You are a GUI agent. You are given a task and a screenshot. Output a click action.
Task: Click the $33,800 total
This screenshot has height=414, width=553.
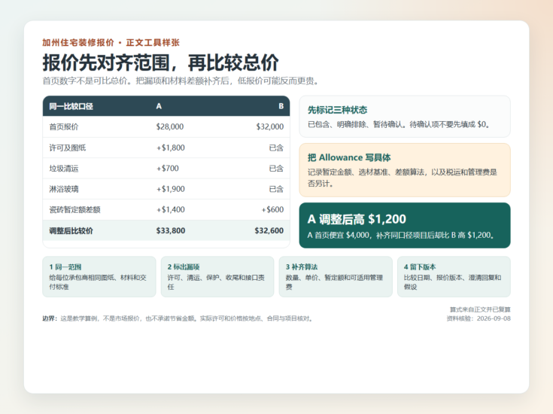(x=171, y=230)
